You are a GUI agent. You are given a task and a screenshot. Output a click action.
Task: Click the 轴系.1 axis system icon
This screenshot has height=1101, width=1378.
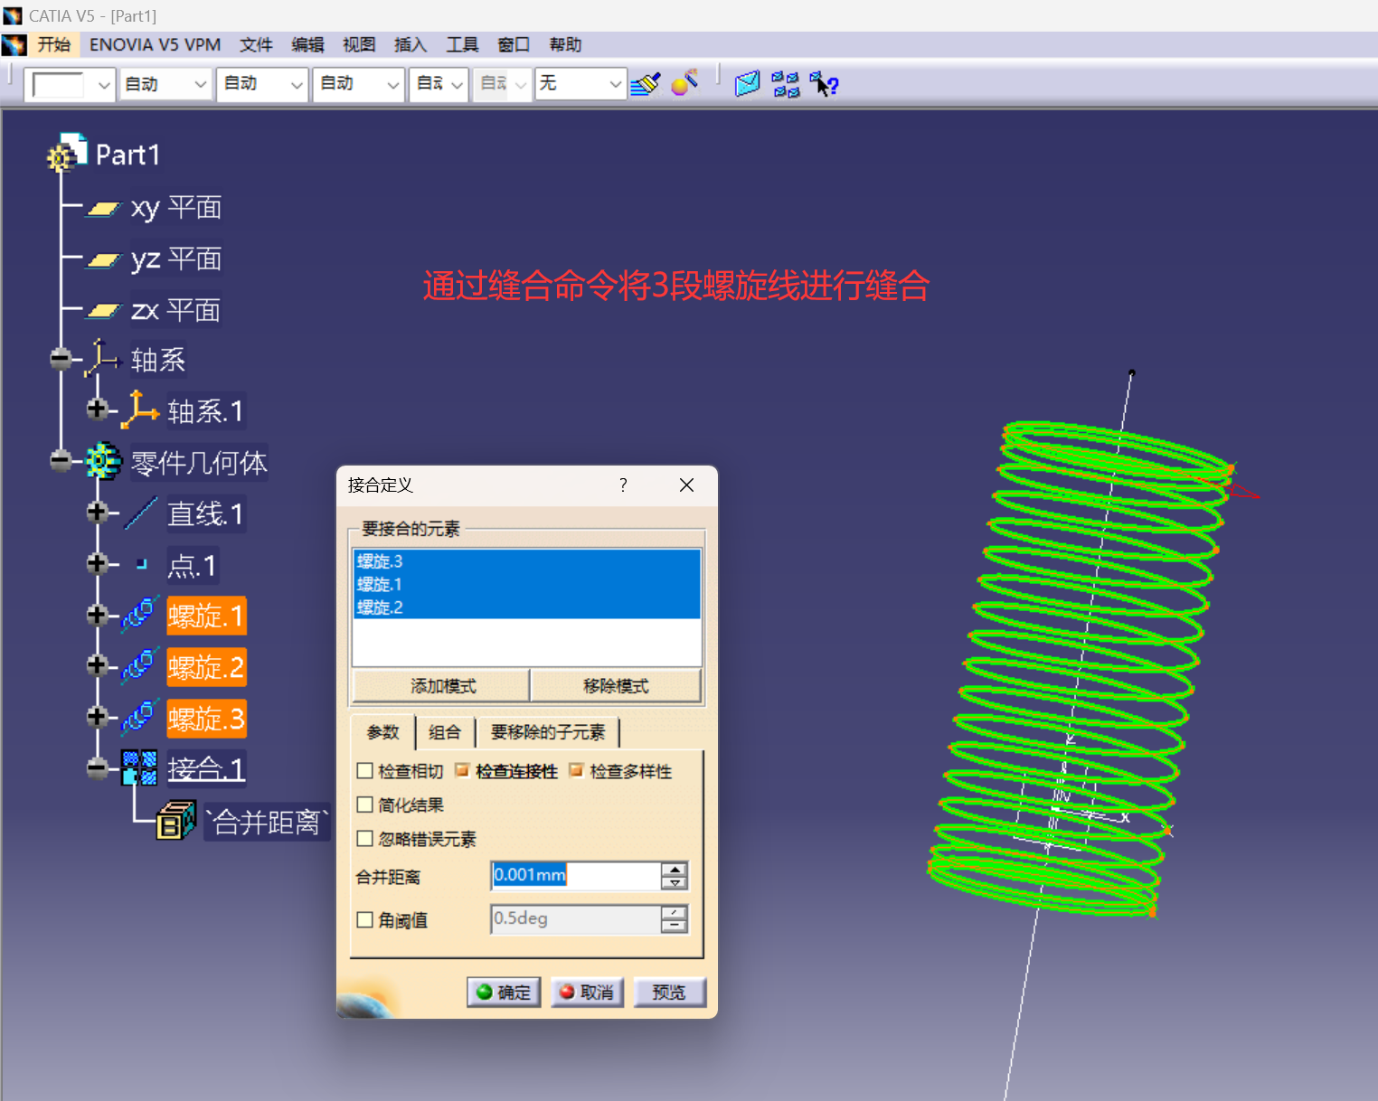(x=140, y=410)
